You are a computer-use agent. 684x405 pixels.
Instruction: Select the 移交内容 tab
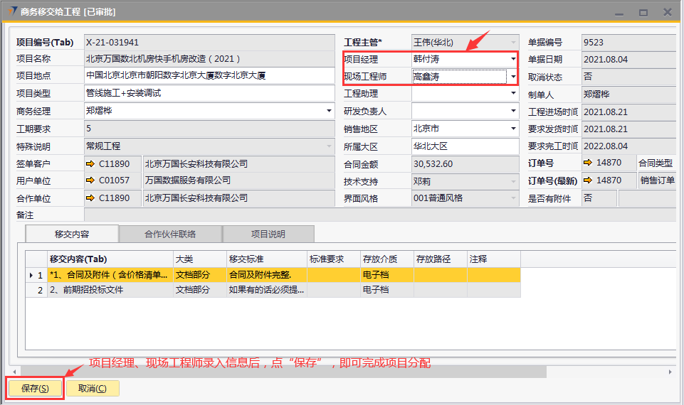[72, 234]
